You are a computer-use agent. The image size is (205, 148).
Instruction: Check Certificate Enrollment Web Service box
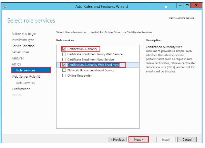pyautogui.click(x=64, y=59)
